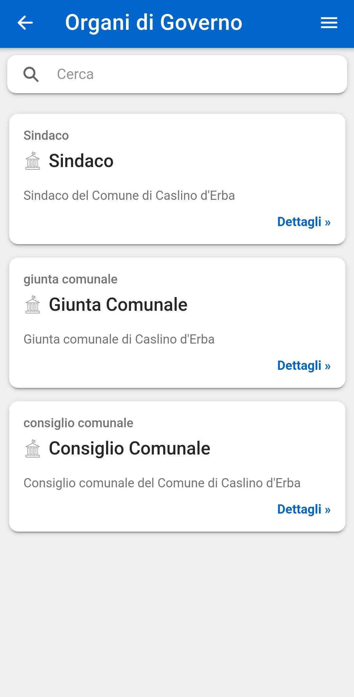Click the small 'consiglio comunale' category label
This screenshot has height=697, width=354.
point(78,423)
